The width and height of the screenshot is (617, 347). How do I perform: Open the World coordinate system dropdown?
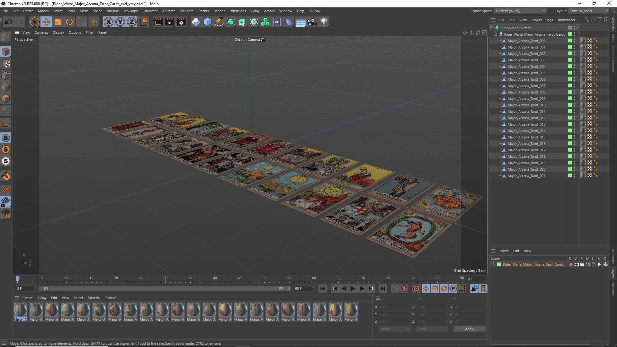point(395,329)
